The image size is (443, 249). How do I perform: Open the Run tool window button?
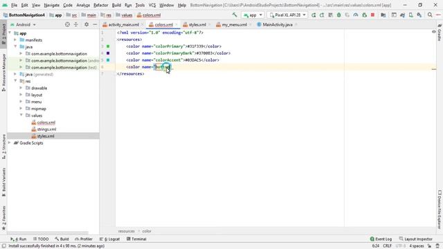(x=19, y=239)
